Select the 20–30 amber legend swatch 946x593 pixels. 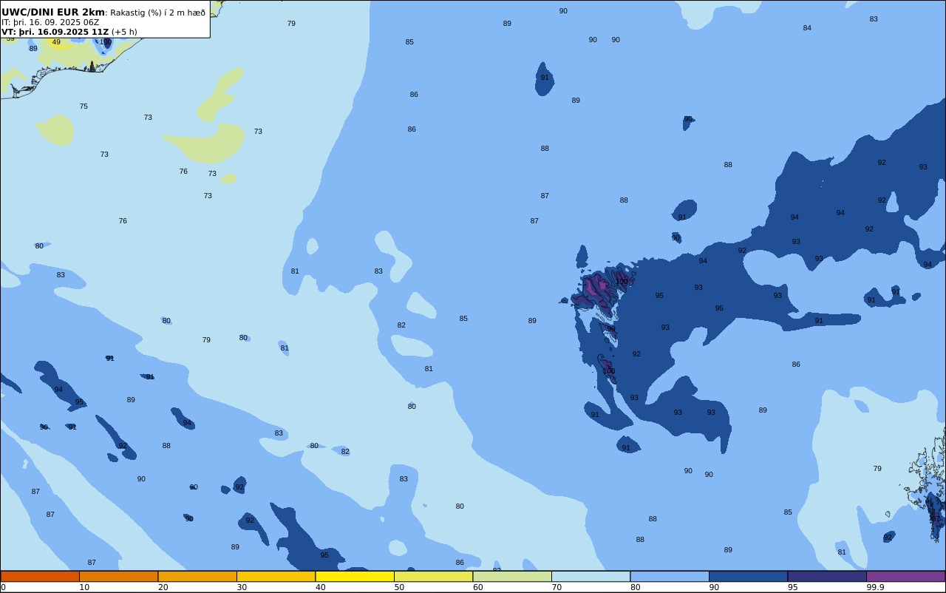pyautogui.click(x=197, y=576)
